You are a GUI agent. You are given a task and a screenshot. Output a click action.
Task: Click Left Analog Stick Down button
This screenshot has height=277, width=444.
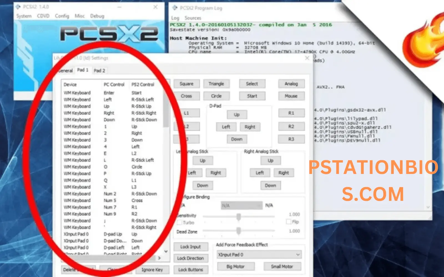pyautogui.click(x=203, y=185)
